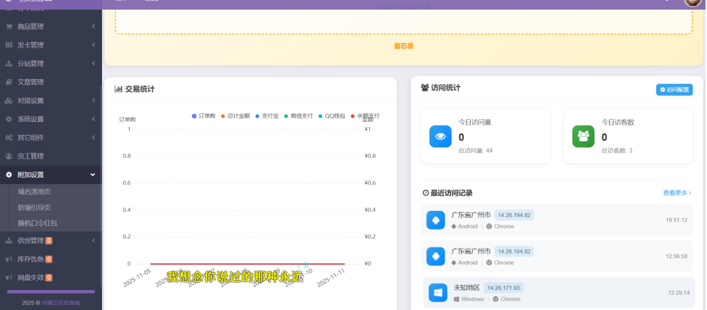
Task: Click the 12:29:14 timestamp
Action: [679, 293]
